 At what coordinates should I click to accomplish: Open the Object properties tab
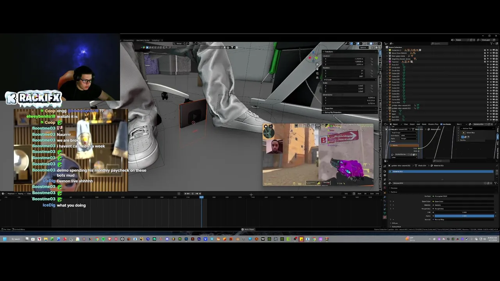pos(385,192)
